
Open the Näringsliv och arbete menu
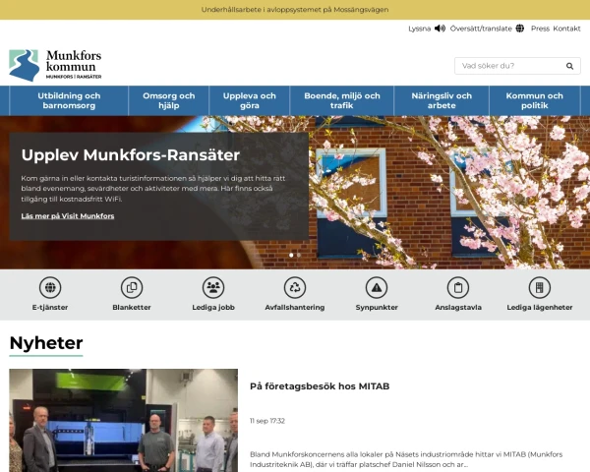436,100
